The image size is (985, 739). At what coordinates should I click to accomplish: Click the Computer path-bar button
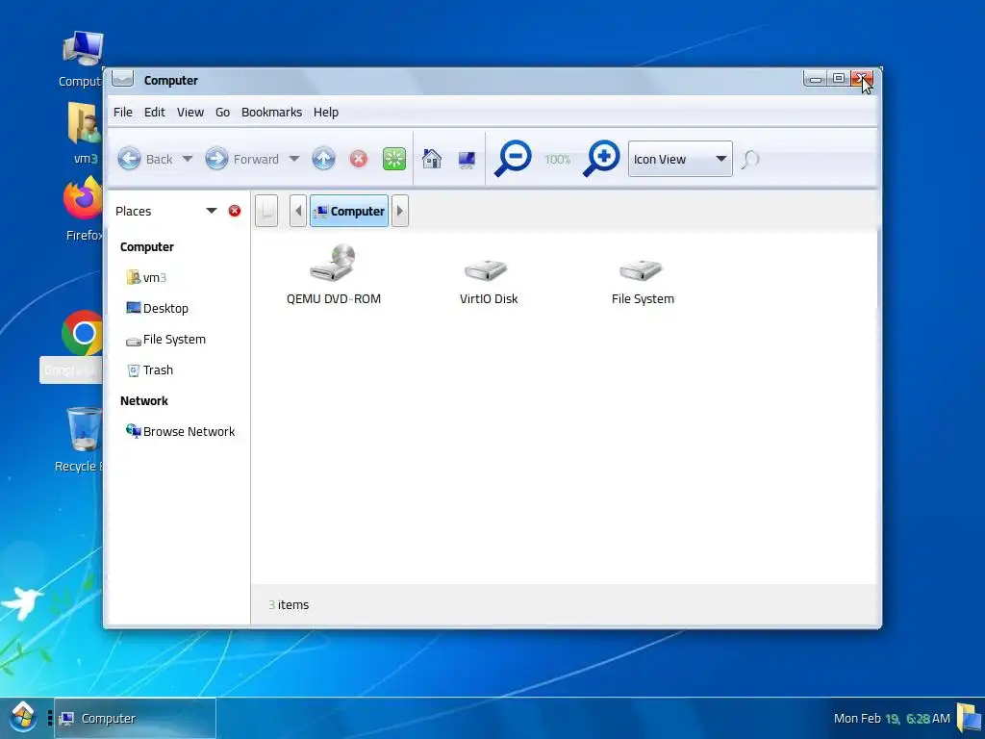coord(348,211)
